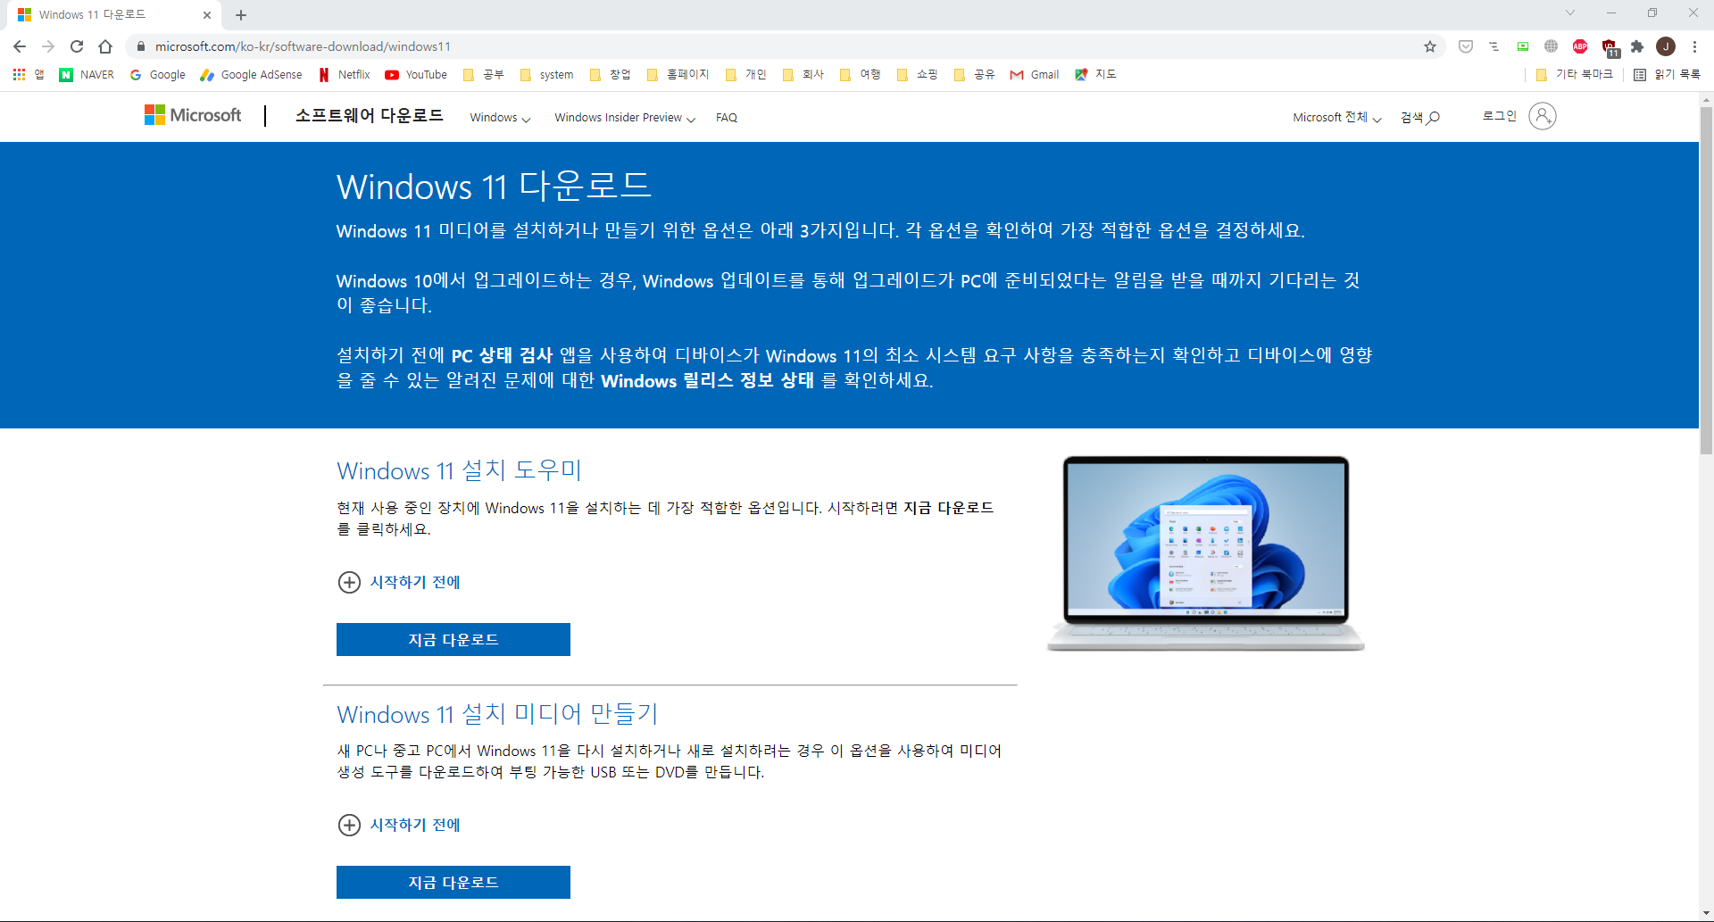Screen dimensions: 1714x922
Task: Expand the Microsoft 전체 menu
Action: 1336,118
